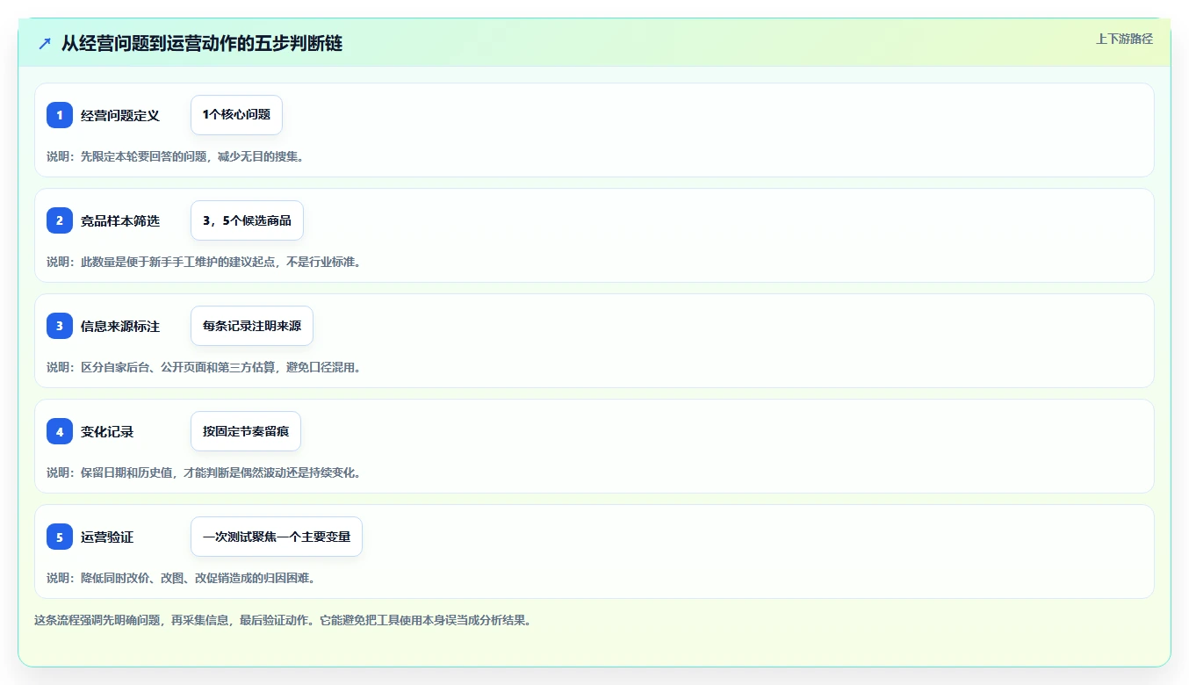
Task: Click the 运营验证 step label
Action: [x=107, y=537]
